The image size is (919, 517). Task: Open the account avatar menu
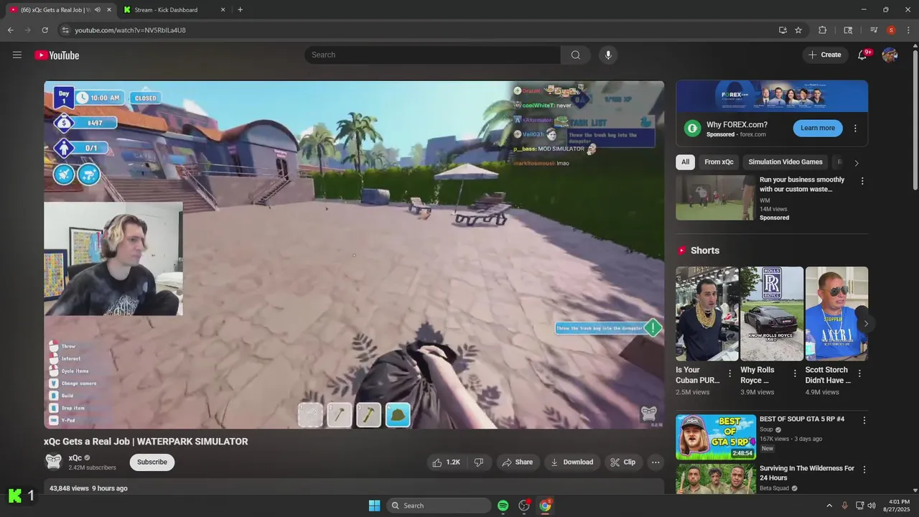890,55
